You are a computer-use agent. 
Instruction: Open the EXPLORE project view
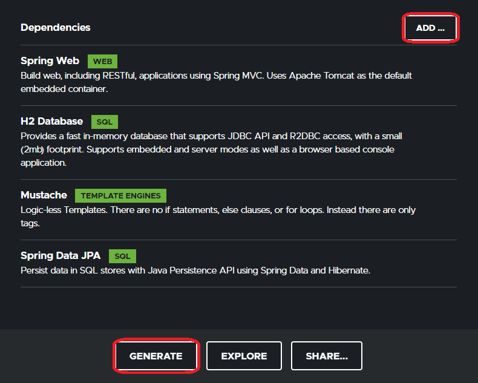click(244, 356)
